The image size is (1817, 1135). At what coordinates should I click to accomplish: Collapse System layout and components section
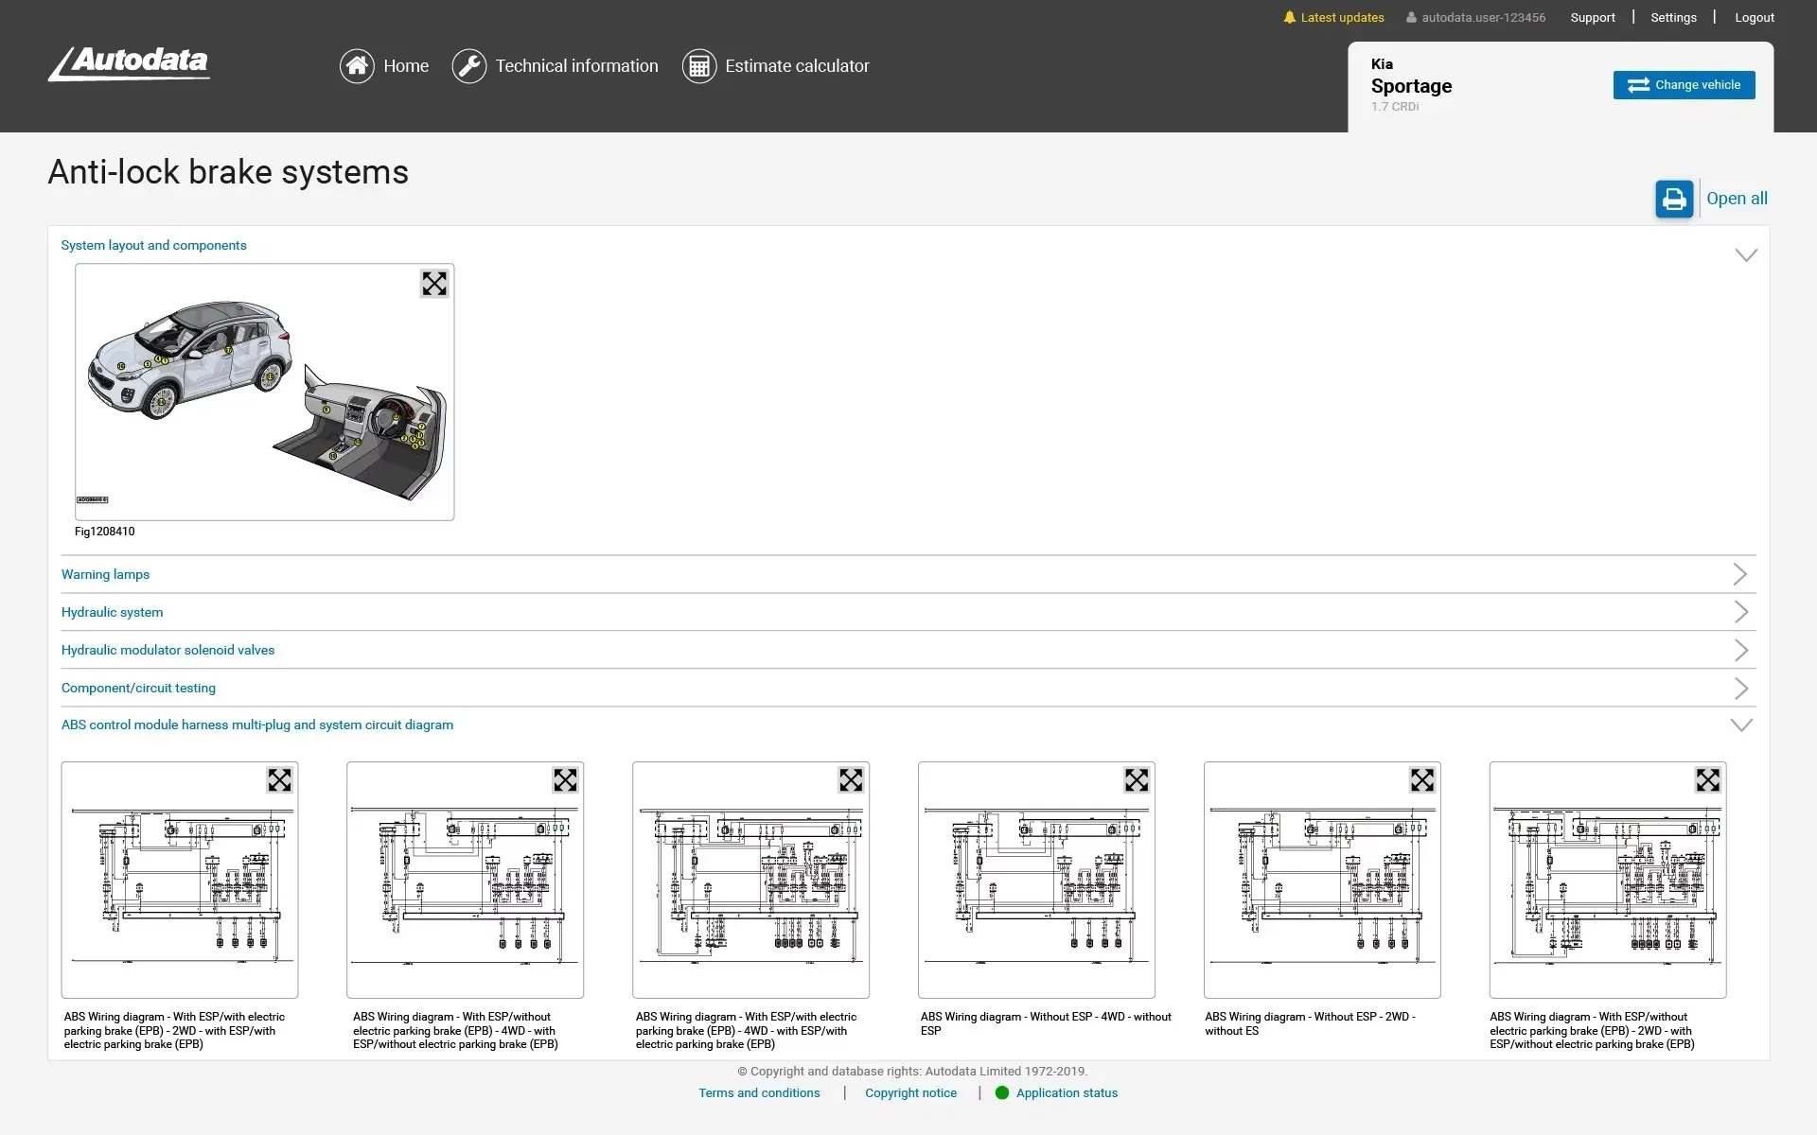pos(1745,255)
